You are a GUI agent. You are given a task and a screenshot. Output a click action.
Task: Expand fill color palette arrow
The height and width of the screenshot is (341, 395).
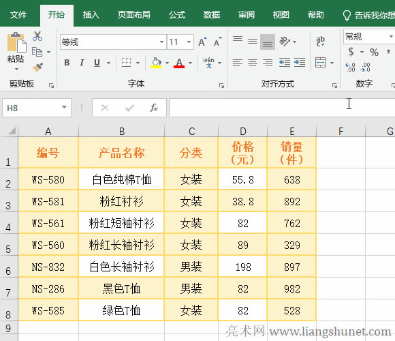[168, 63]
